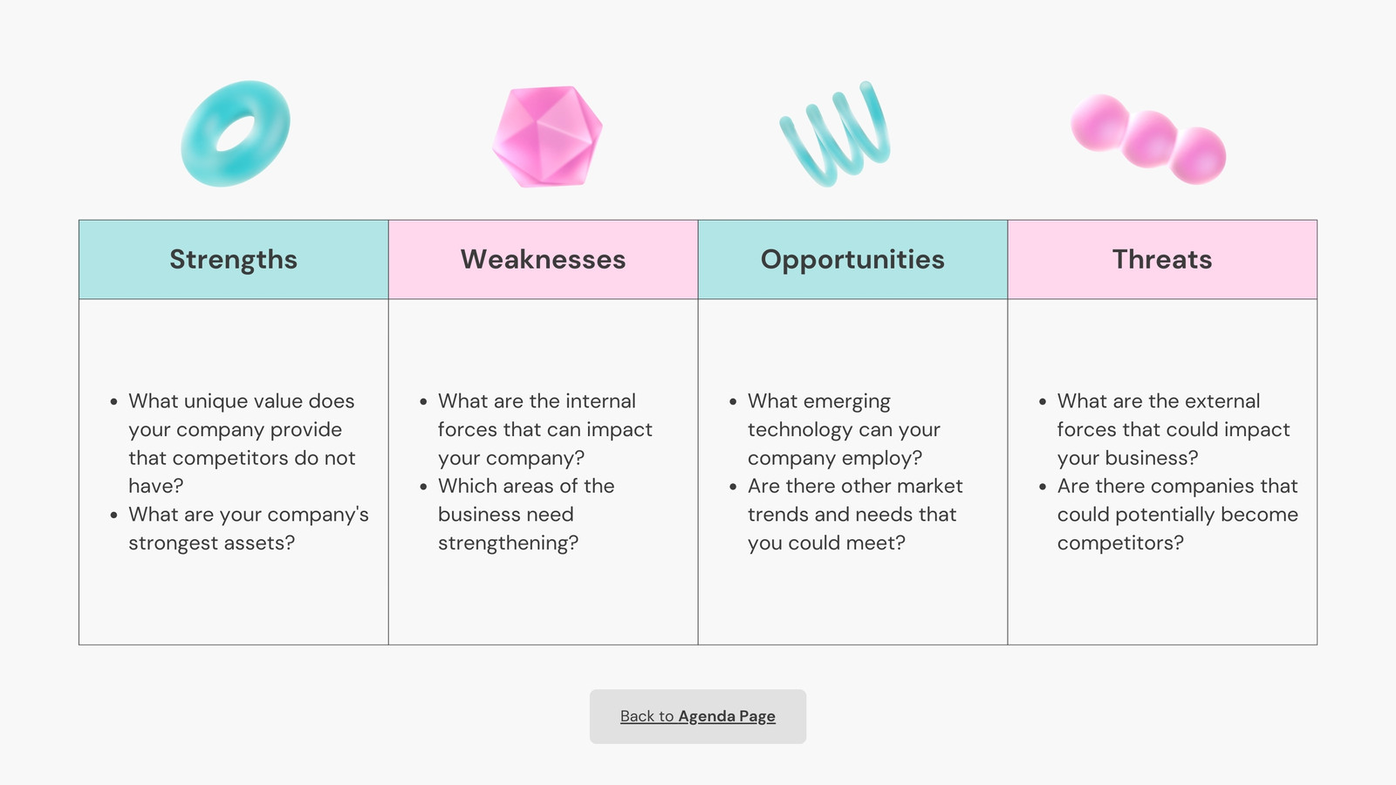The image size is (1396, 785).
Task: Click the word Back in bottom link
Action: [x=637, y=716]
